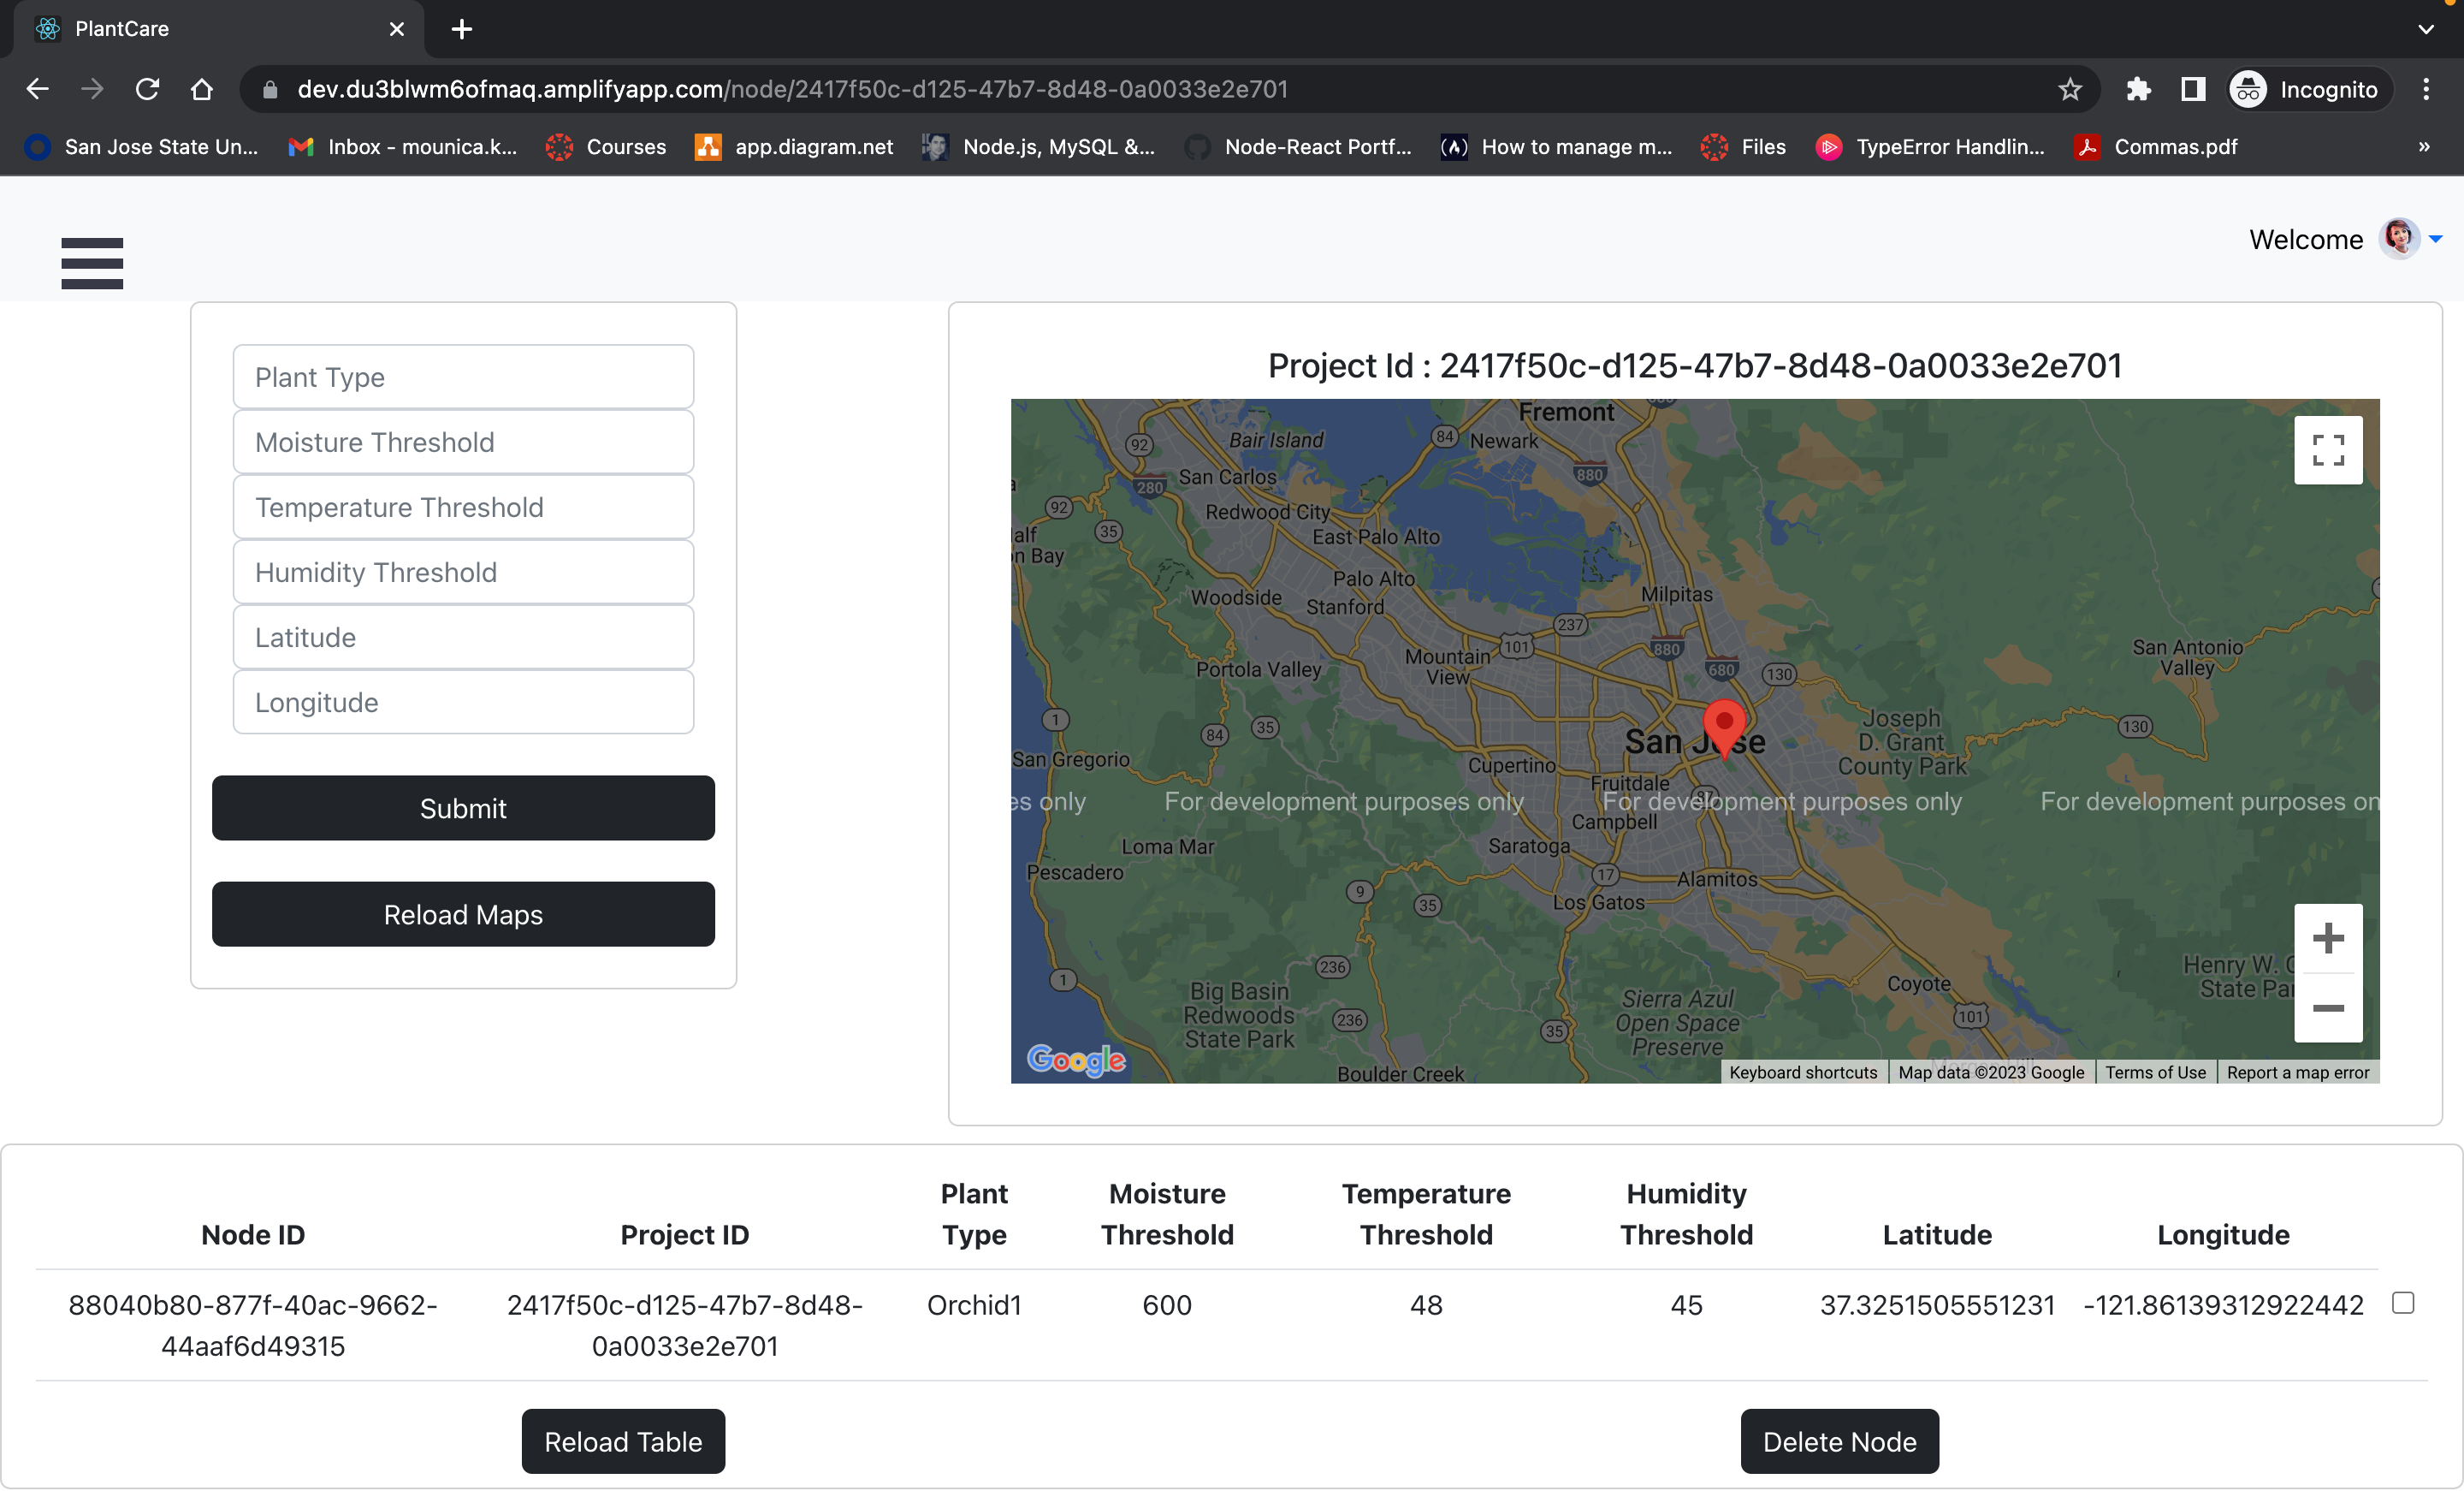Select the Orchid1 node row checkbox
The height and width of the screenshot is (1491, 2464).
(2402, 1302)
